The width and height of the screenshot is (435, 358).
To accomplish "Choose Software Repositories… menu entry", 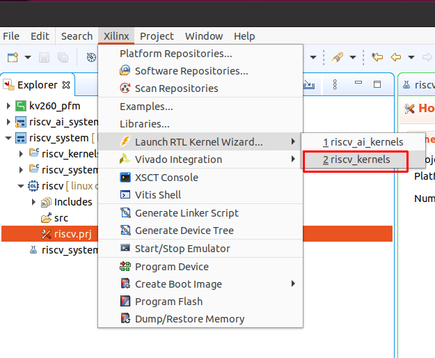I will pyautogui.click(x=200, y=71).
